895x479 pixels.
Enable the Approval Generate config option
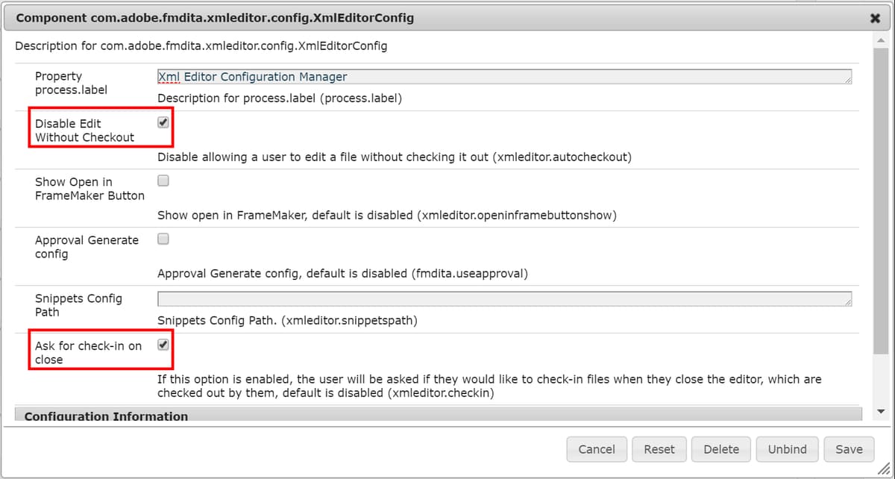tap(162, 238)
